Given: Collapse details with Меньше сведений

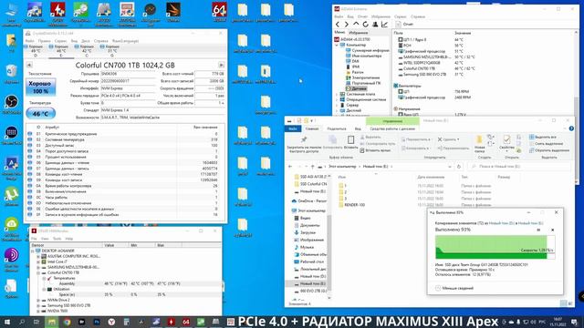Looking at the screenshot, I should point(454,288).
